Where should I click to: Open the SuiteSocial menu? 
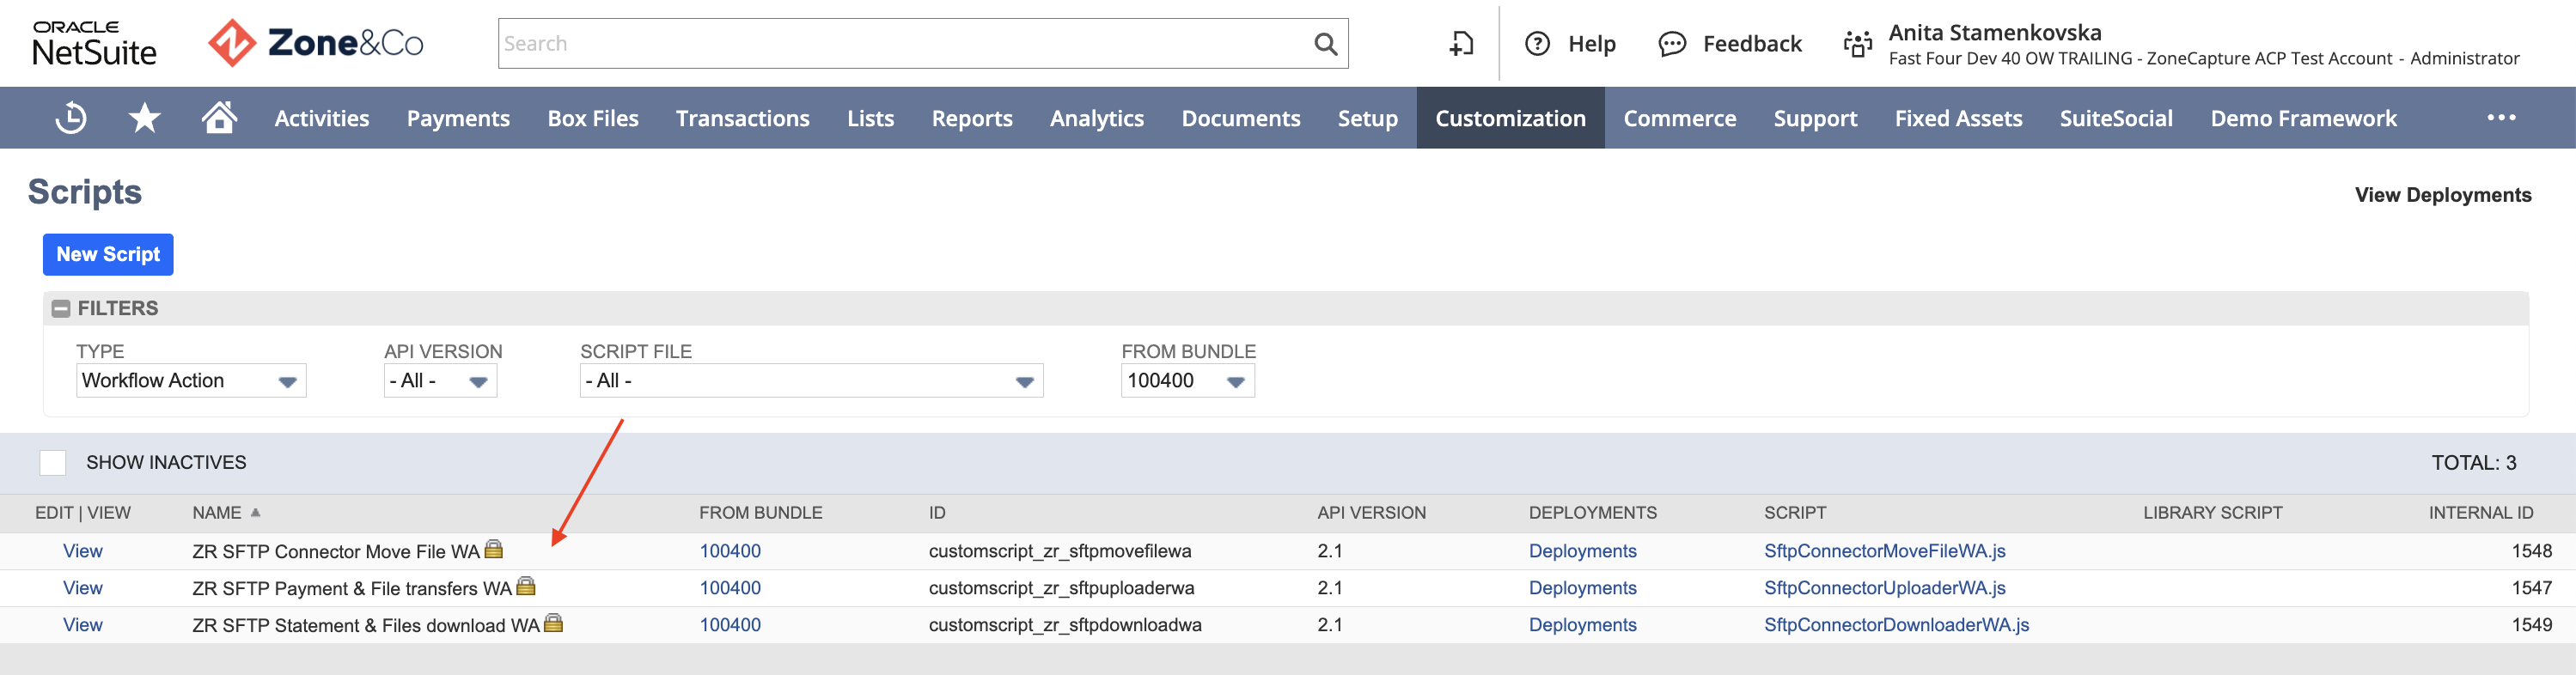click(x=2116, y=118)
